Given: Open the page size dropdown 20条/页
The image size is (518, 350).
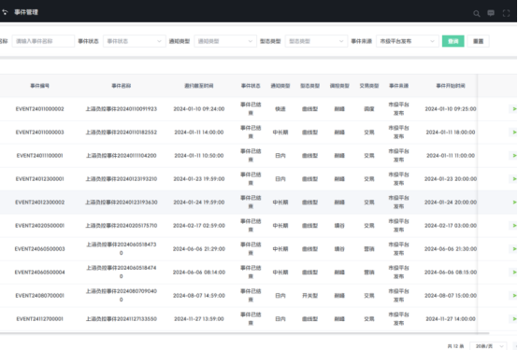Looking at the screenshot, I should click(488, 346).
